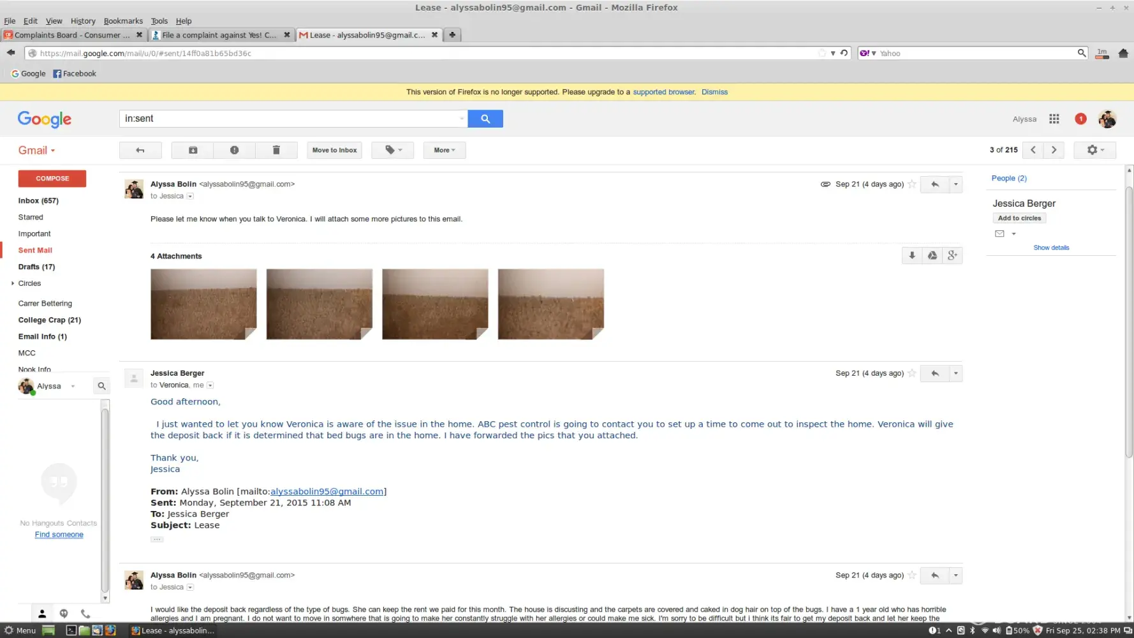The image size is (1134, 638).
Task: Open the Hangouts phone calls icon
Action: (85, 614)
